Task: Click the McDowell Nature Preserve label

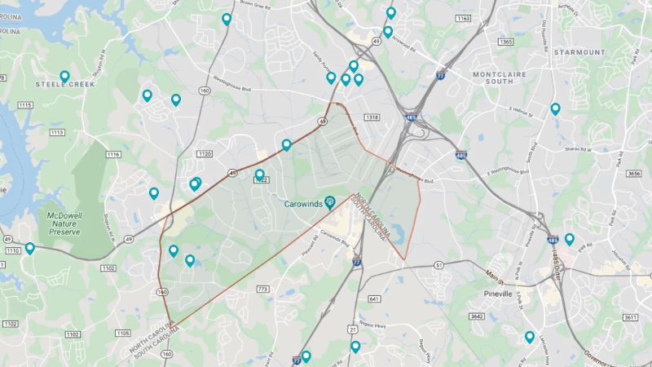Action: pyautogui.click(x=64, y=223)
